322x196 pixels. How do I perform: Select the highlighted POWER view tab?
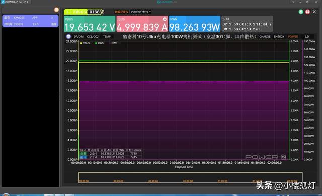coord(293,37)
